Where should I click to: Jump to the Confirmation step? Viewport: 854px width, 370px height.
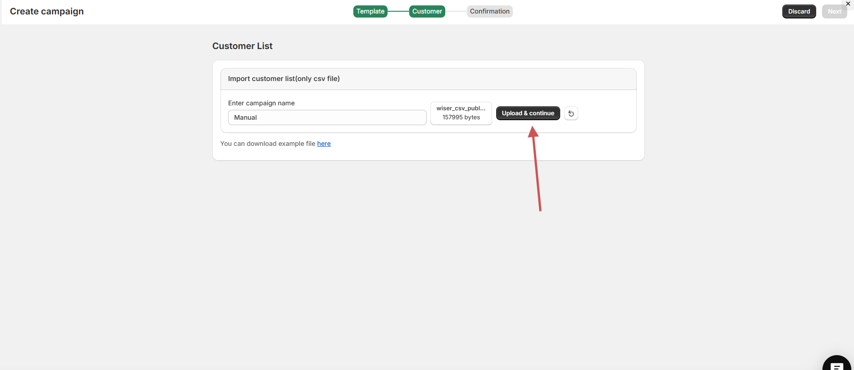point(489,12)
